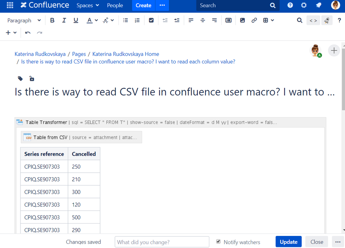
Task: Click the editor avatar with A badge
Action: pyautogui.click(x=316, y=51)
